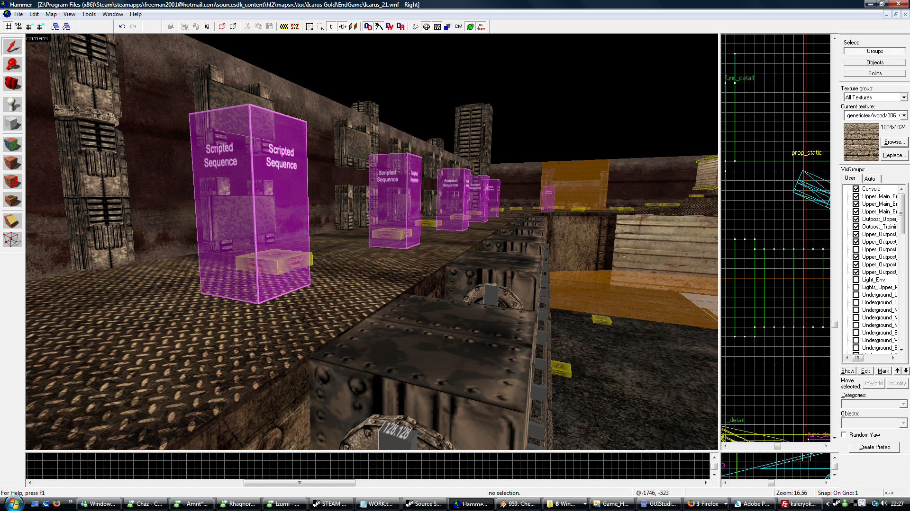Click the Apply Current Texture tool

pos(12,163)
